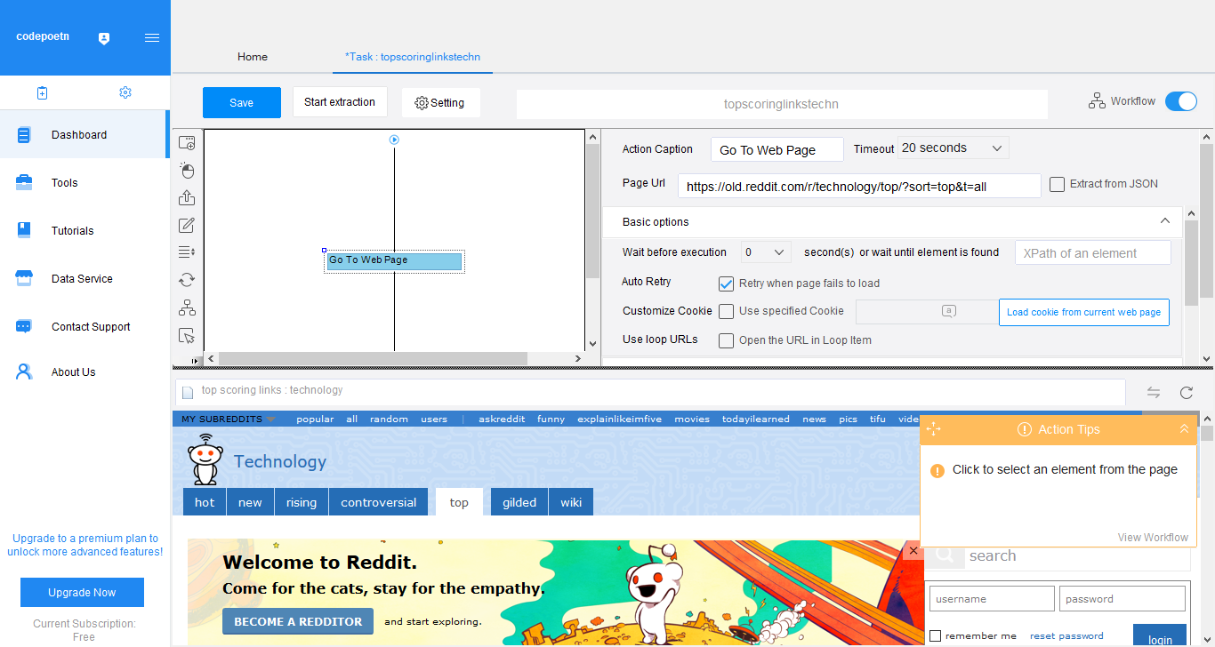Viewport: 1215px width, 647px height.
Task: Click the Tools briefcase icon
Action: tap(24, 183)
